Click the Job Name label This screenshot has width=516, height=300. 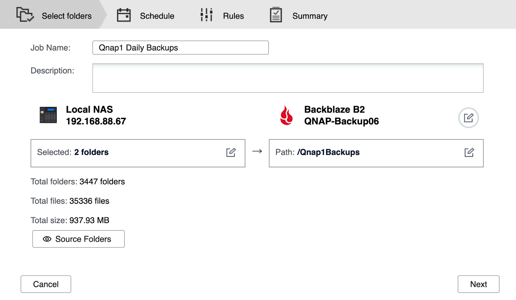coord(50,48)
